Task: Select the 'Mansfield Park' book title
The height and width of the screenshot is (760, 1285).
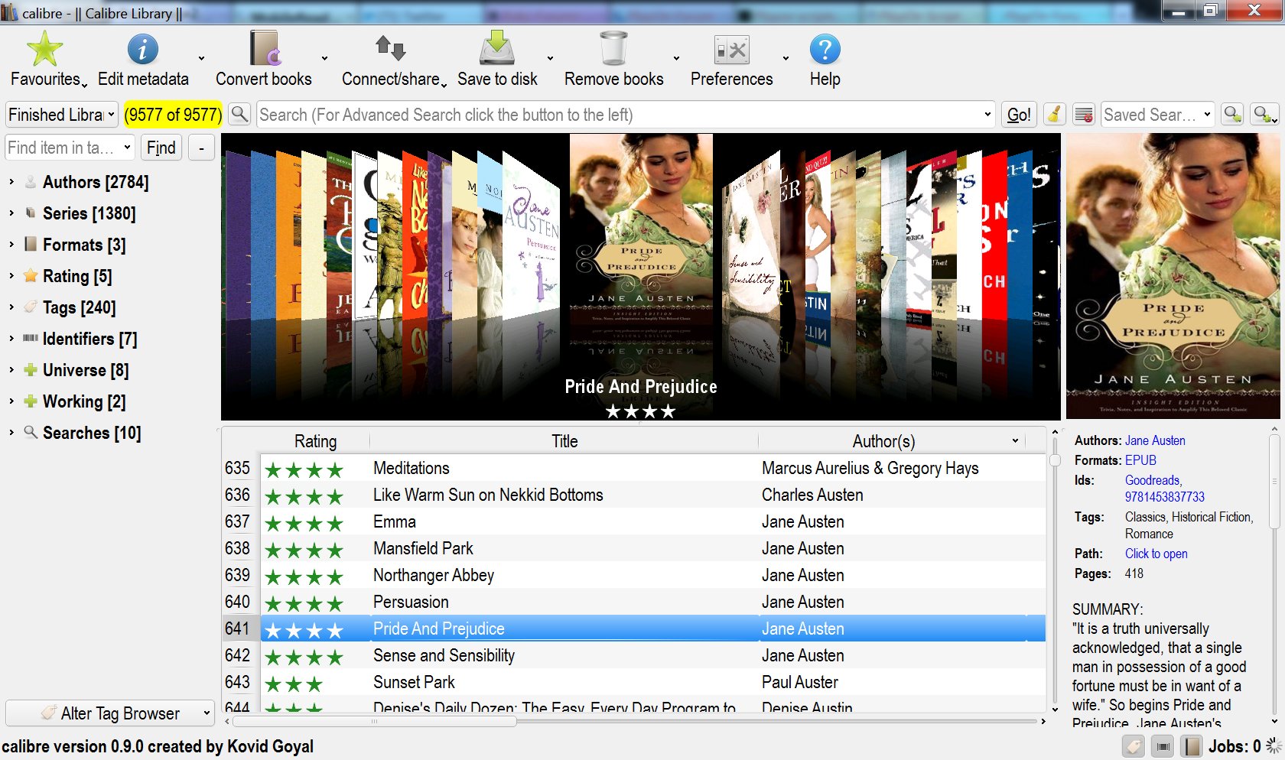Action: click(423, 548)
